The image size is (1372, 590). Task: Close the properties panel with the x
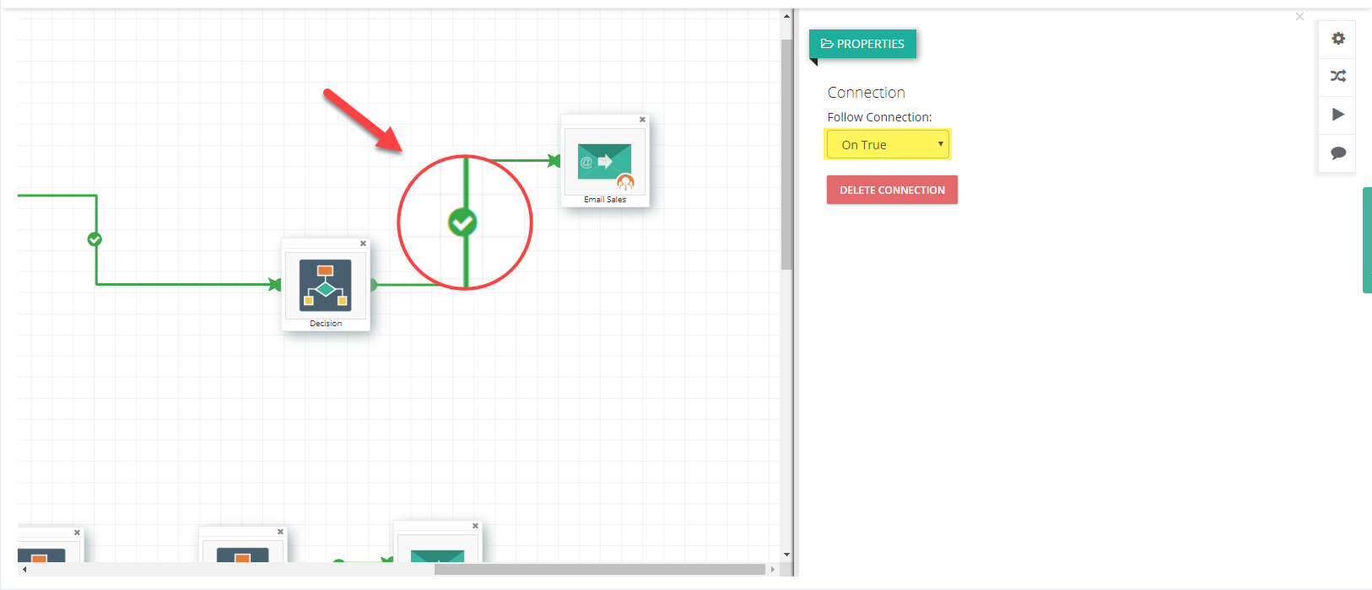tap(1299, 16)
